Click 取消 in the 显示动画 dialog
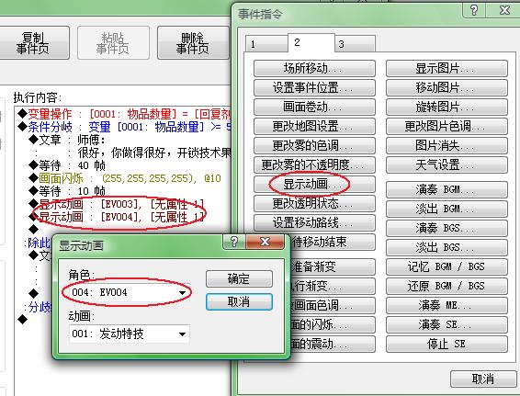Screen dimensions: 520x396 239,301
